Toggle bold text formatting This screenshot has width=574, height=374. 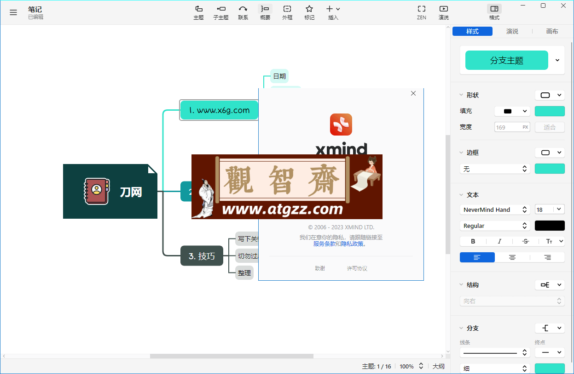(473, 241)
